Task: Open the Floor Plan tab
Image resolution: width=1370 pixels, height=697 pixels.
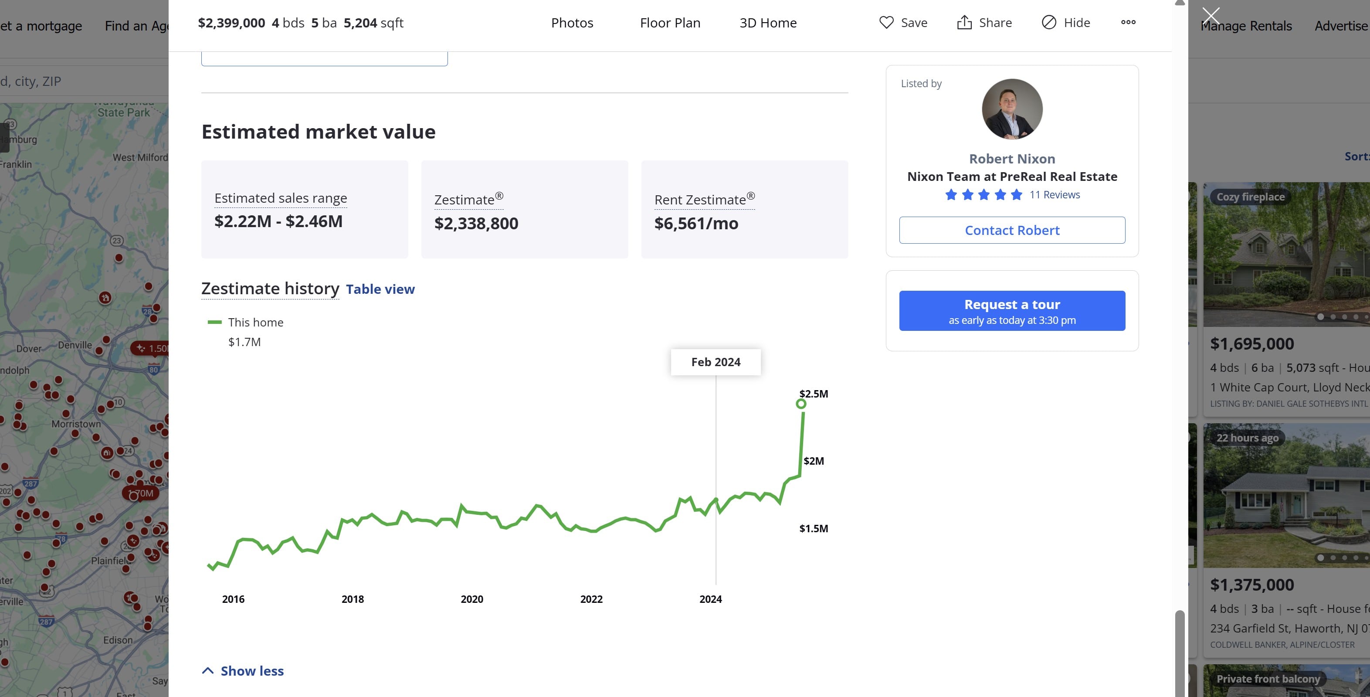Action: (x=670, y=23)
